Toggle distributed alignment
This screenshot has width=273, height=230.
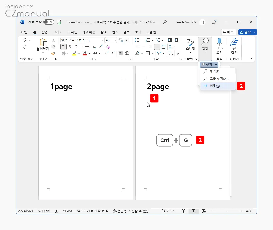tap(164, 46)
